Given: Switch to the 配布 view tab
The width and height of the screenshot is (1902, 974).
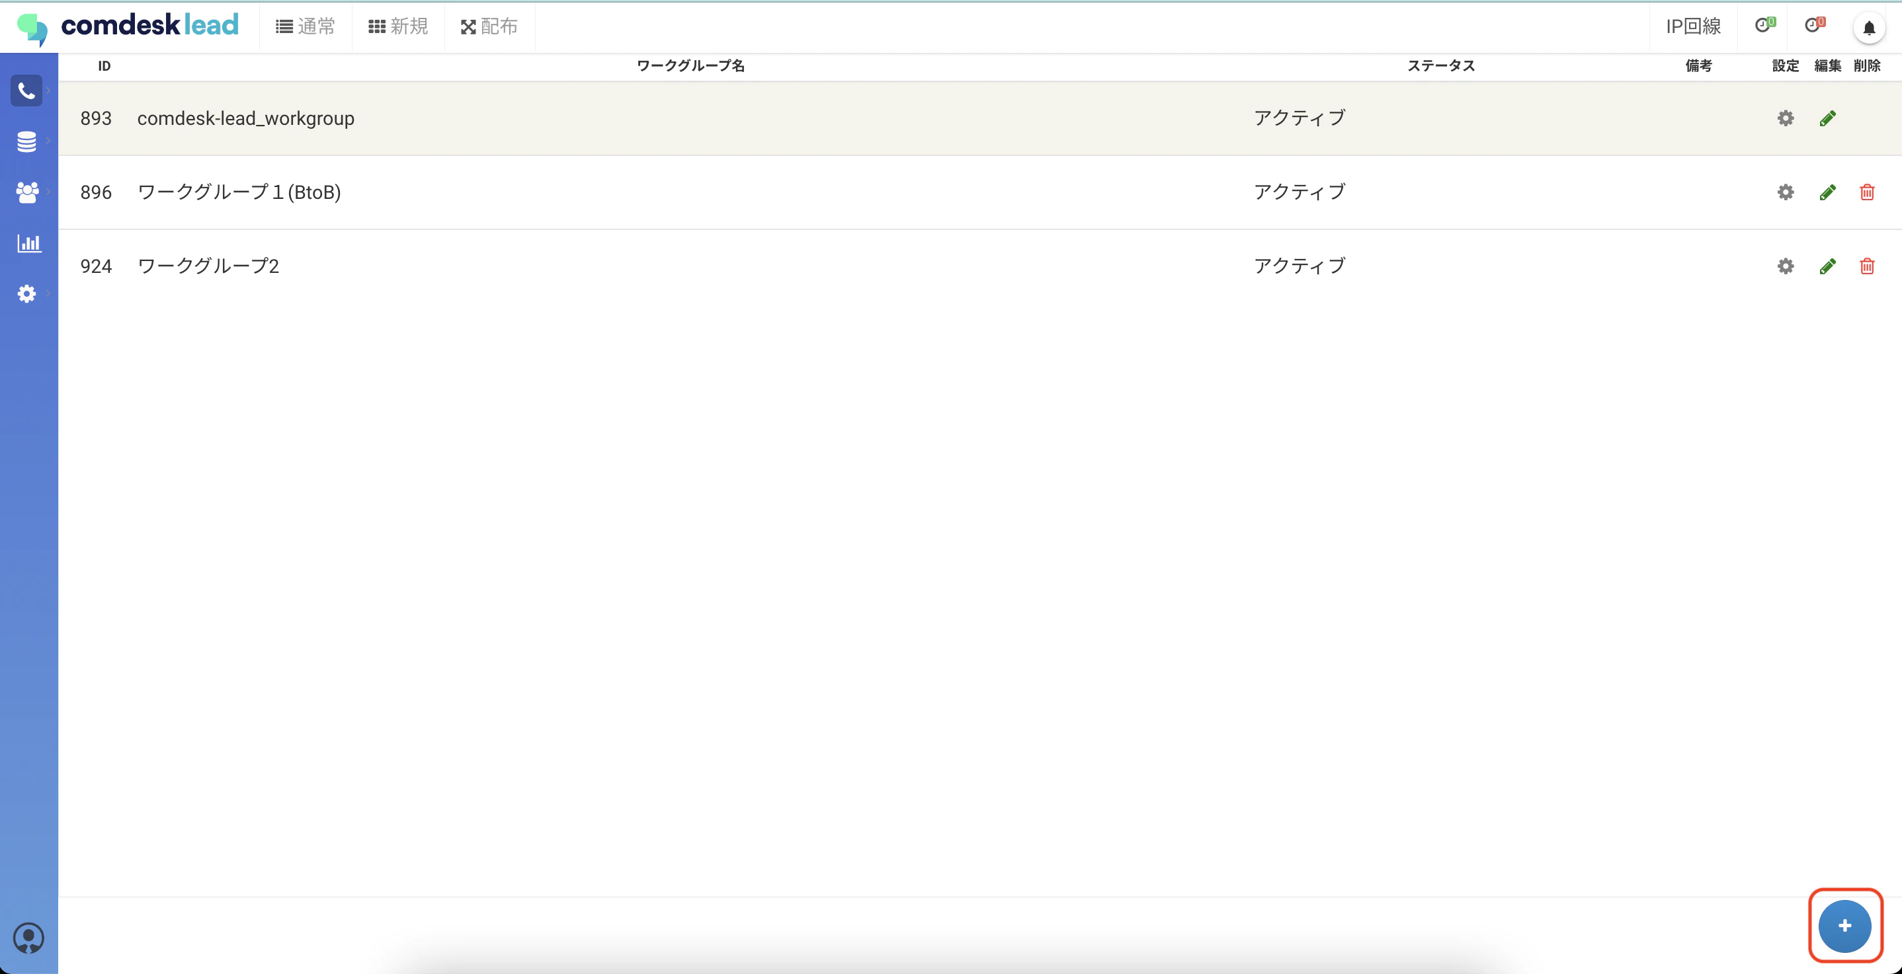Looking at the screenshot, I should coord(489,26).
